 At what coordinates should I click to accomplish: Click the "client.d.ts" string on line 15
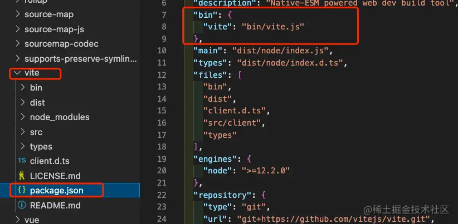[234, 111]
